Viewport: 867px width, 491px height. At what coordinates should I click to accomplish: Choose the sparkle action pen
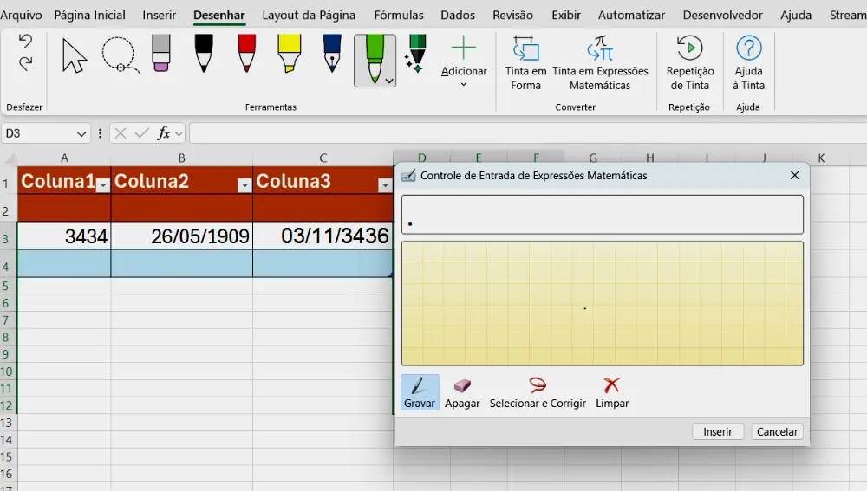[416, 53]
